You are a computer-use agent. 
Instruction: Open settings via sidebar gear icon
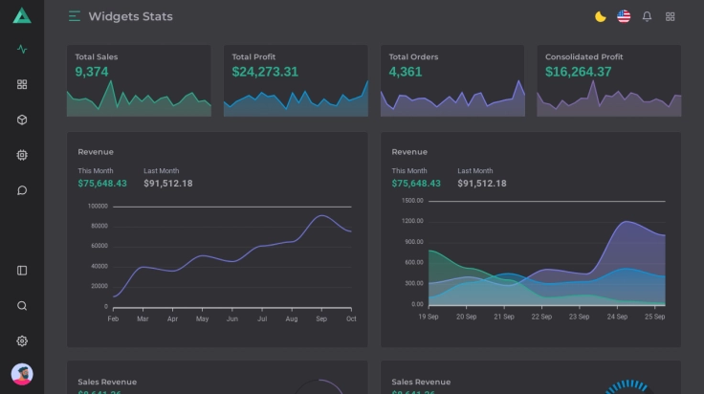(x=22, y=341)
